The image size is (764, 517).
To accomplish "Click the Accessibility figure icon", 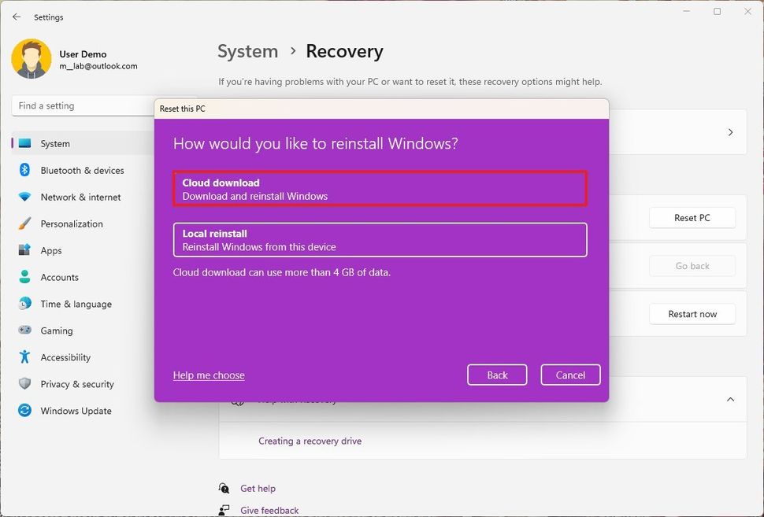I will pyautogui.click(x=24, y=357).
